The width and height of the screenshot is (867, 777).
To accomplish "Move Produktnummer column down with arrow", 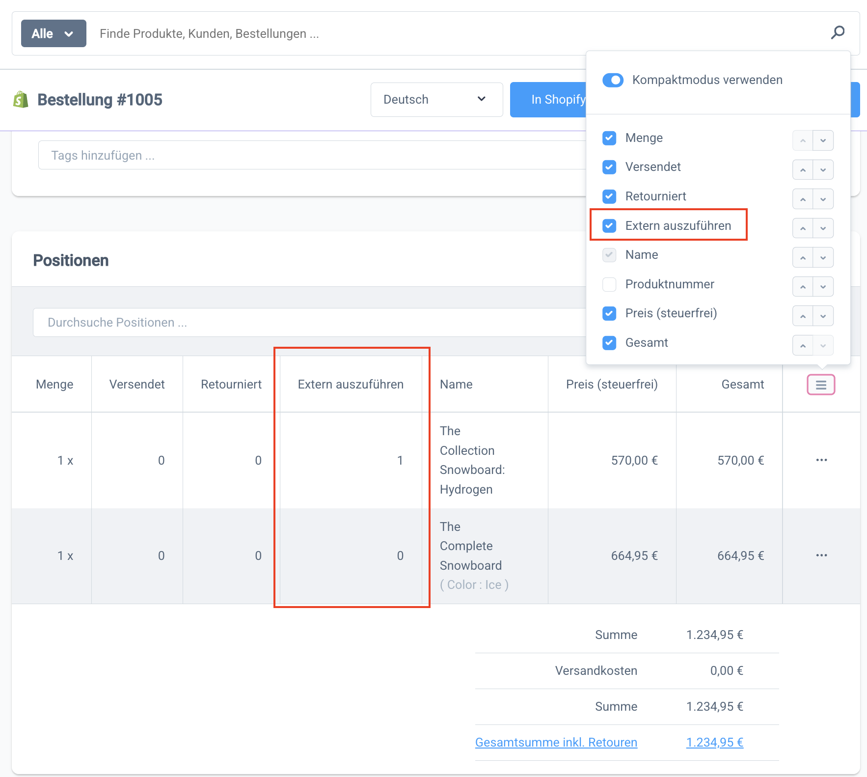I will 823,287.
